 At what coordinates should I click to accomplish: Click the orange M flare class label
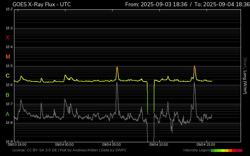pos(8,57)
